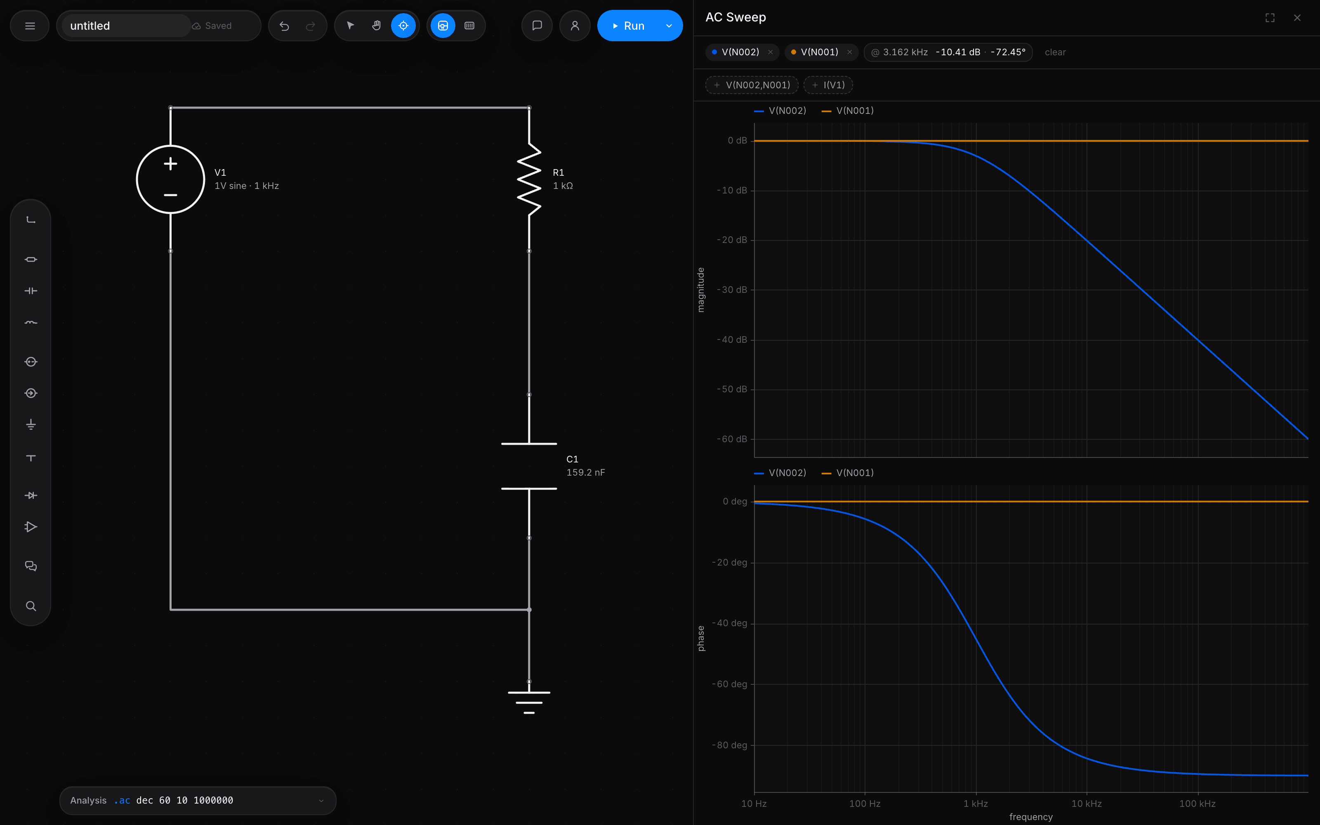Open the user account icon

[575, 26]
